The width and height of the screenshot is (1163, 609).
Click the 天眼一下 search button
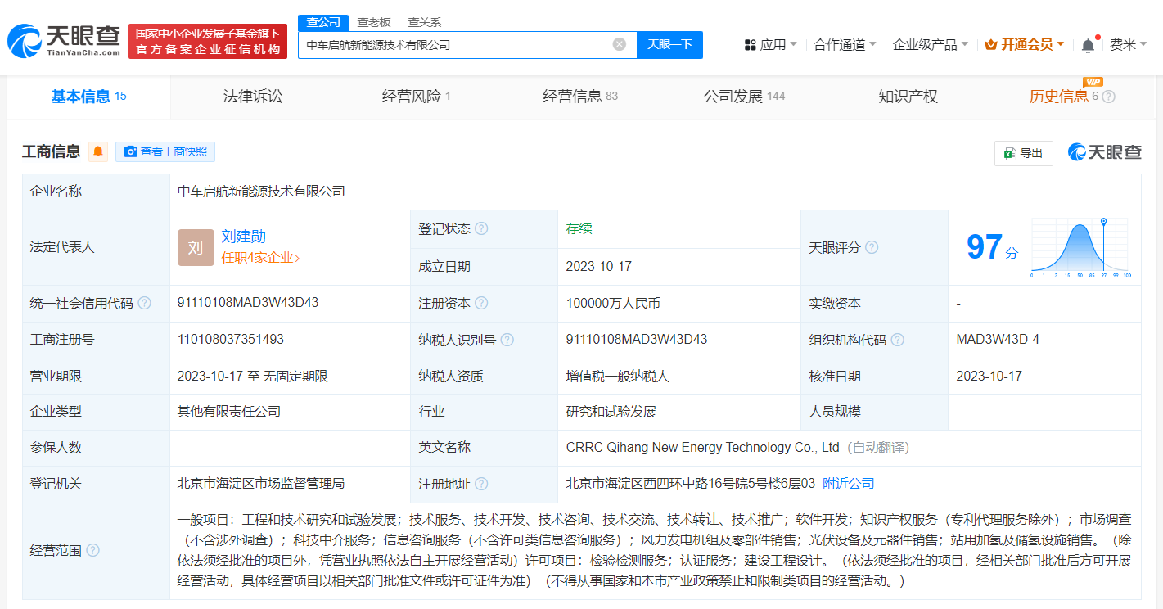point(670,44)
